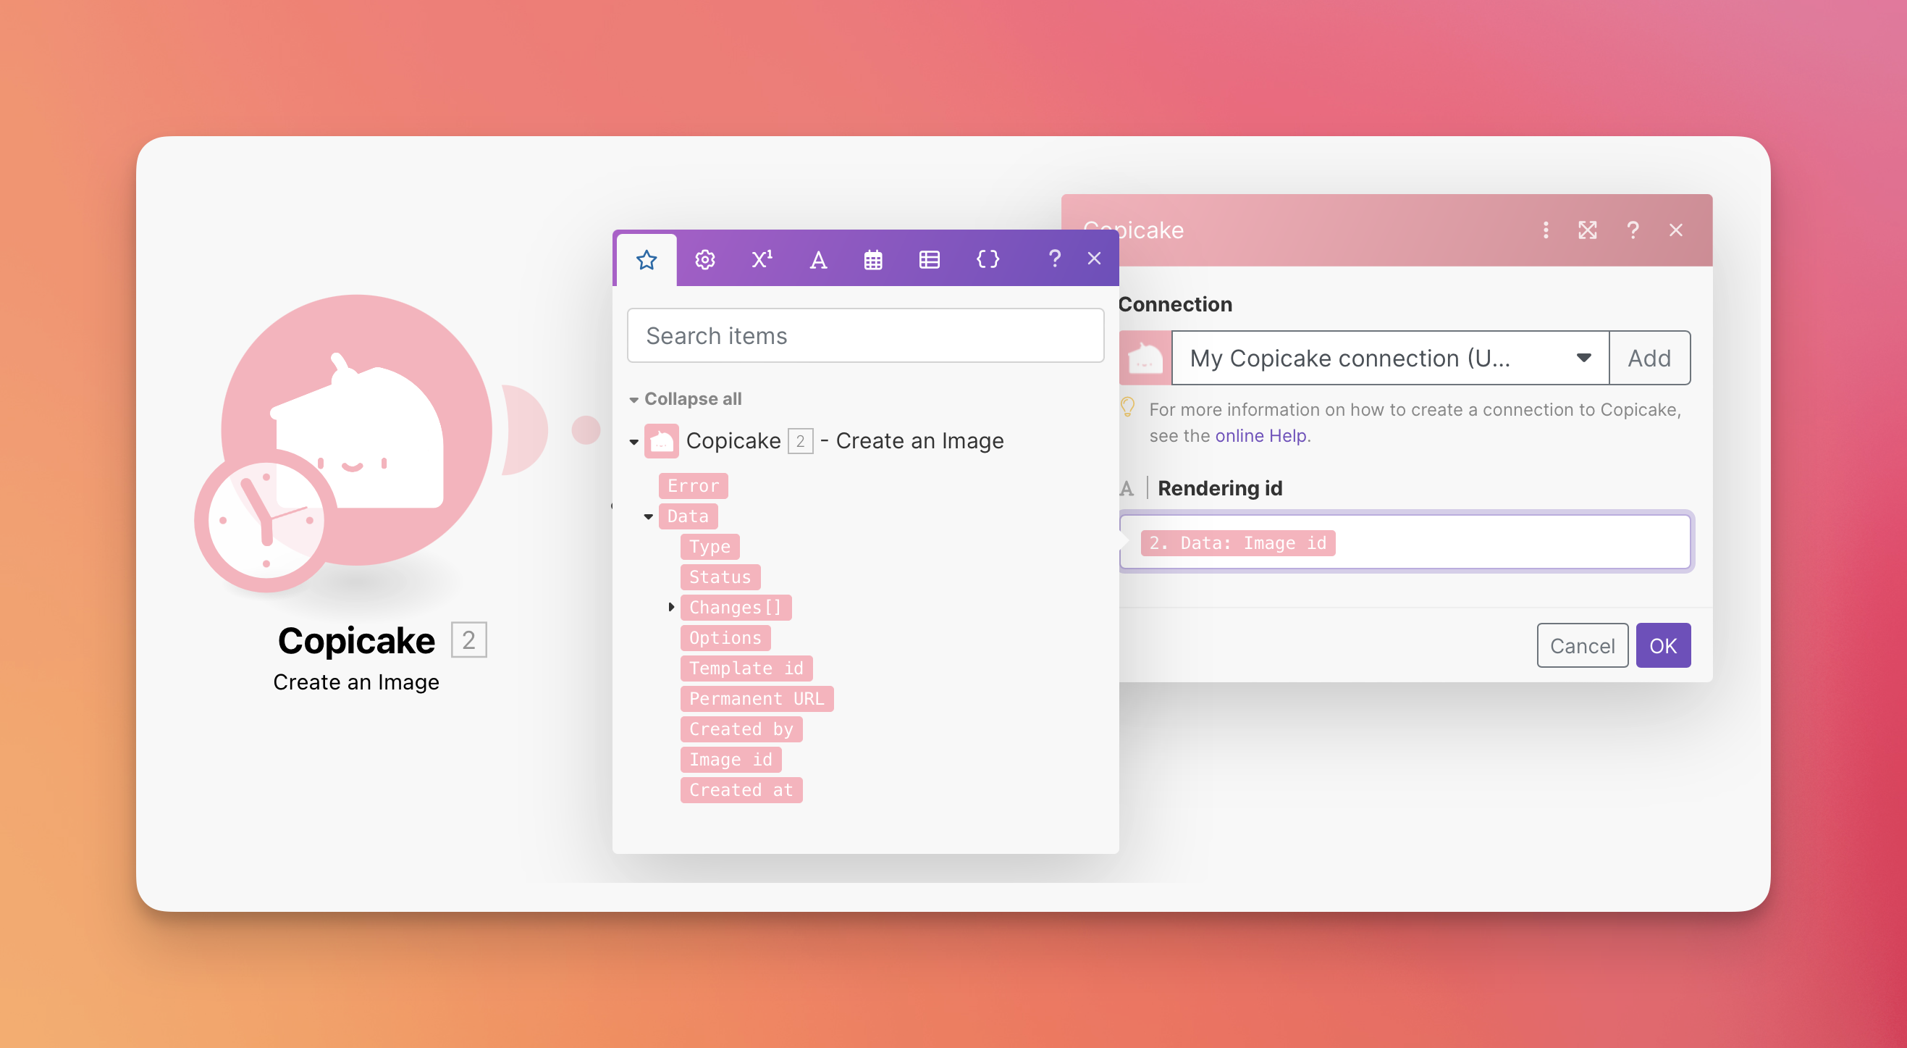Select the Type pill
1907x1048 pixels.
click(710, 547)
